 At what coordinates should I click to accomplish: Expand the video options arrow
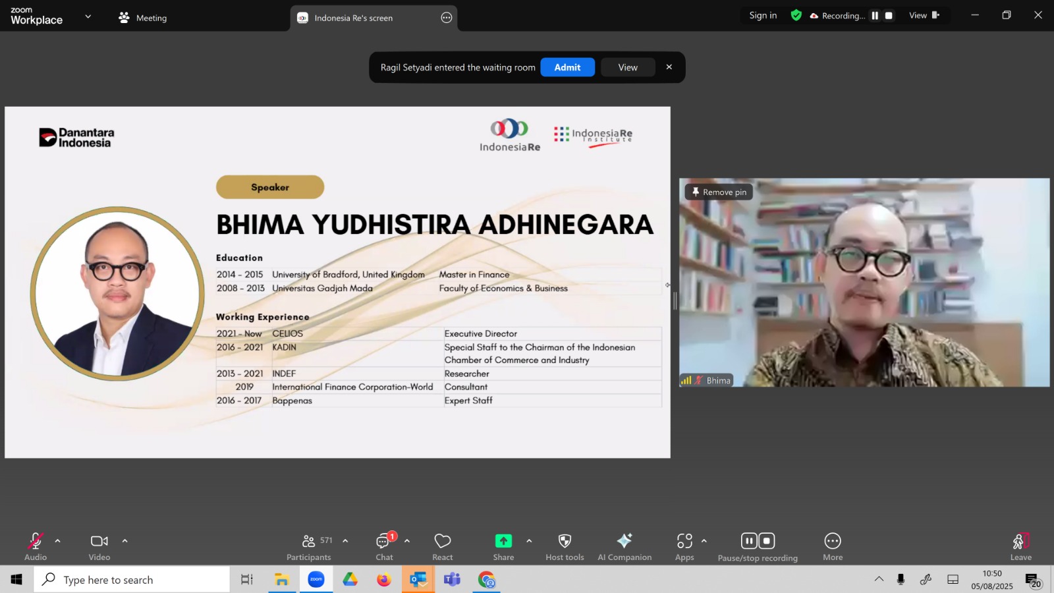coord(125,541)
